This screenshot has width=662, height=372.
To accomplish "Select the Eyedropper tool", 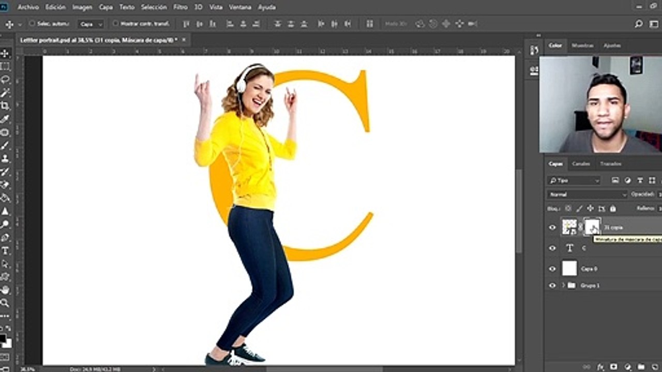I will click(x=5, y=119).
